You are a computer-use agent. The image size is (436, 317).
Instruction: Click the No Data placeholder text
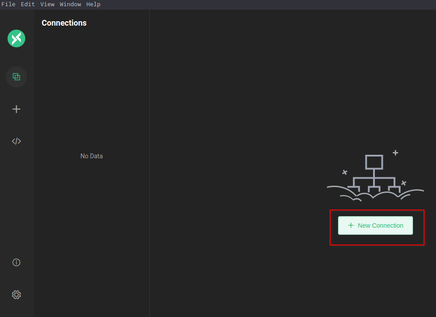pyautogui.click(x=92, y=156)
